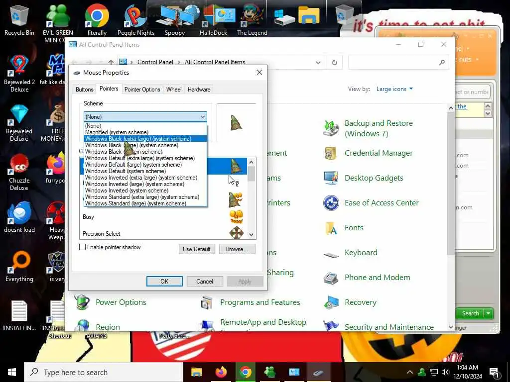Open the notification center icon
This screenshot has height=382, width=510.
point(495,372)
